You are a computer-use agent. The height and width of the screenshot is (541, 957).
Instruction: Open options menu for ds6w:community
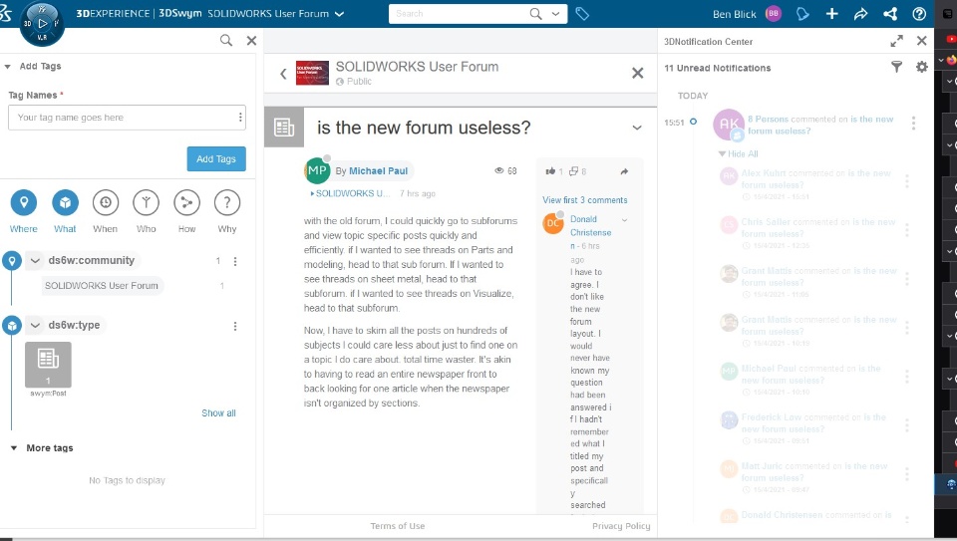click(235, 262)
